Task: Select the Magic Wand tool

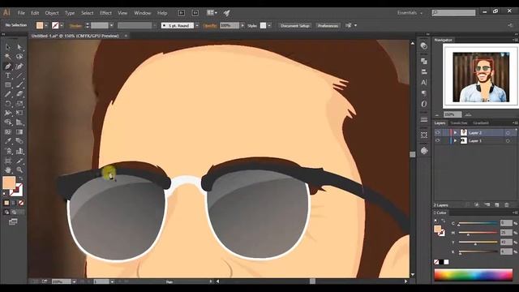Action: [x=8, y=57]
